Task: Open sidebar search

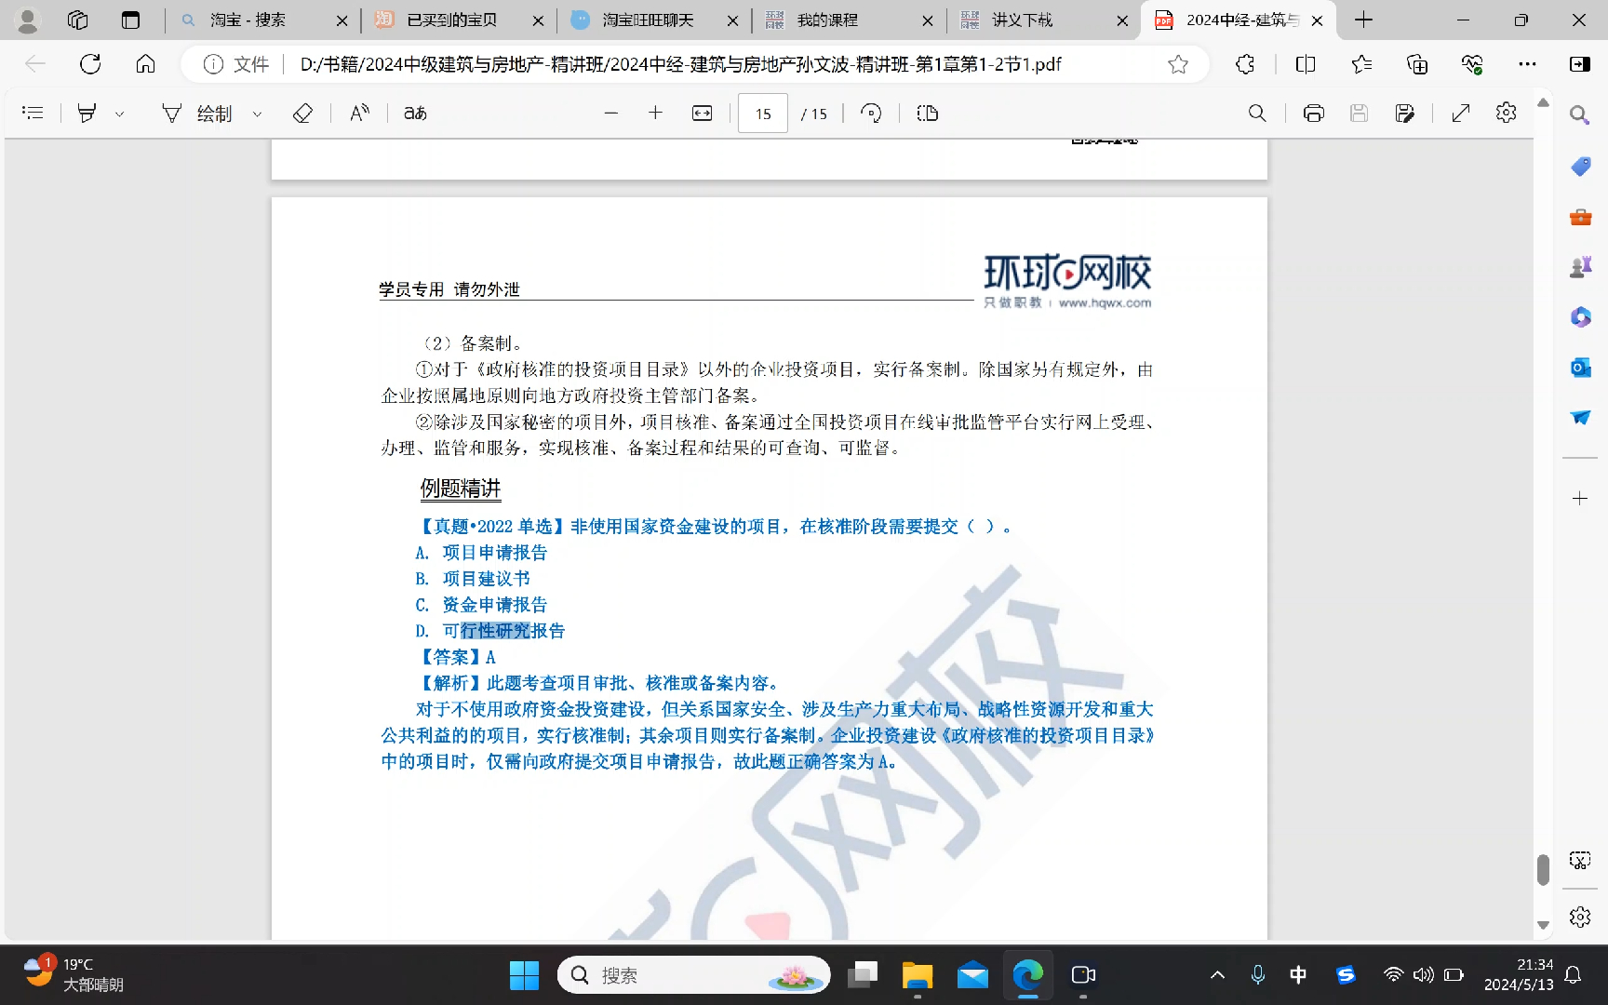Action: (x=1580, y=114)
